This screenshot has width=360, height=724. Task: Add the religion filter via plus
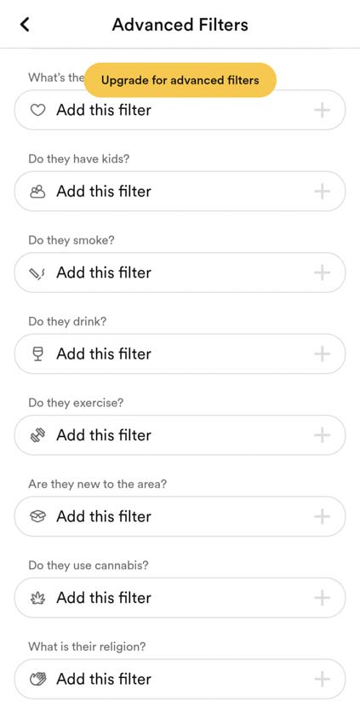click(322, 679)
